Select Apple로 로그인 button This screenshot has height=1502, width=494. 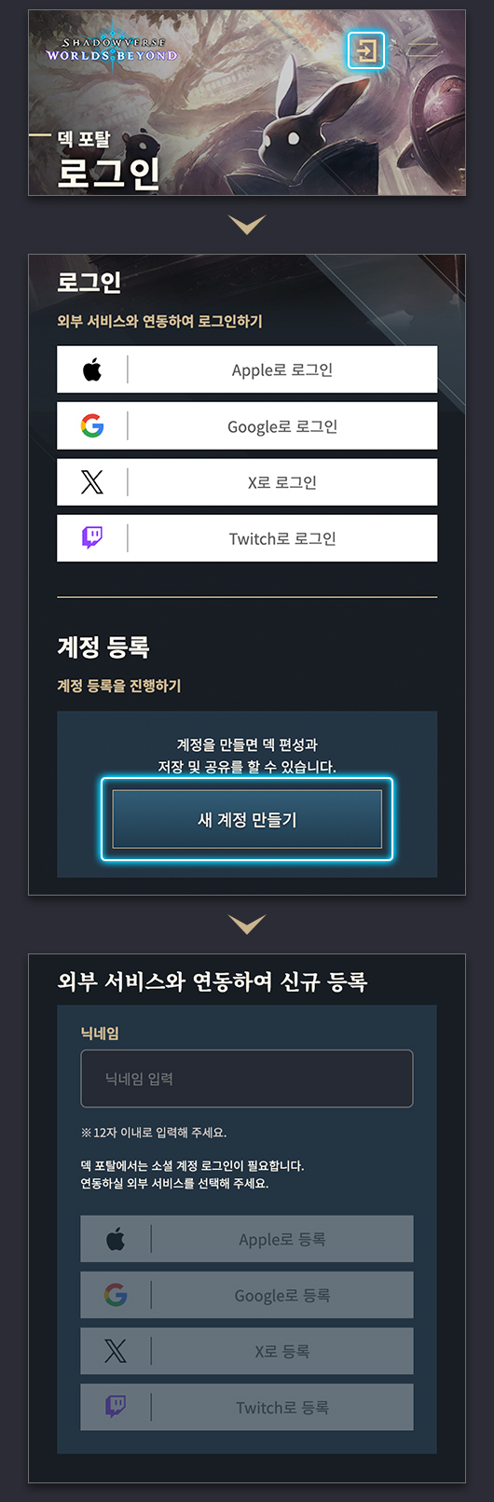[x=247, y=370]
